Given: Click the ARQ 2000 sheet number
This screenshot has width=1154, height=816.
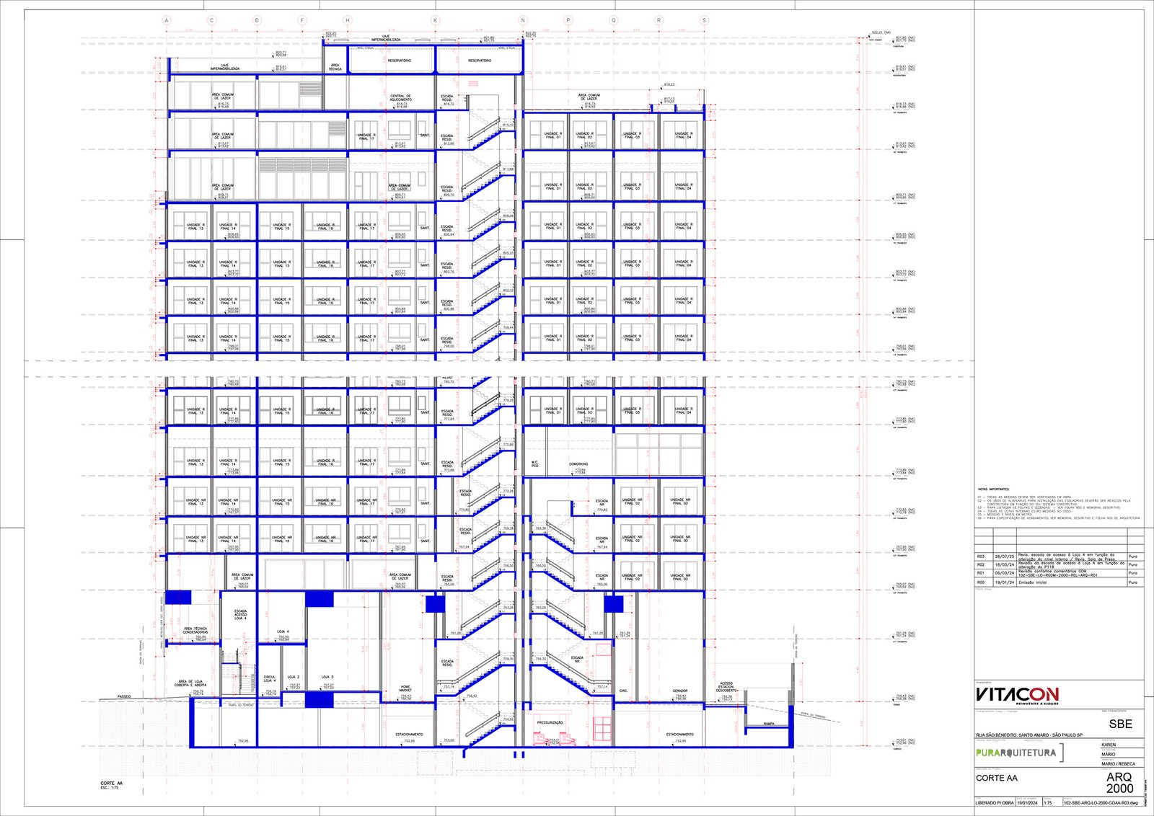Looking at the screenshot, I should 1119,783.
